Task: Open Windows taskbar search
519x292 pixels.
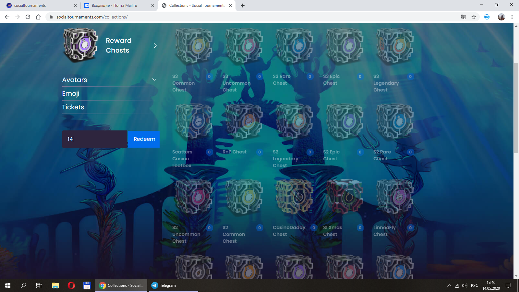Action: [x=23, y=286]
